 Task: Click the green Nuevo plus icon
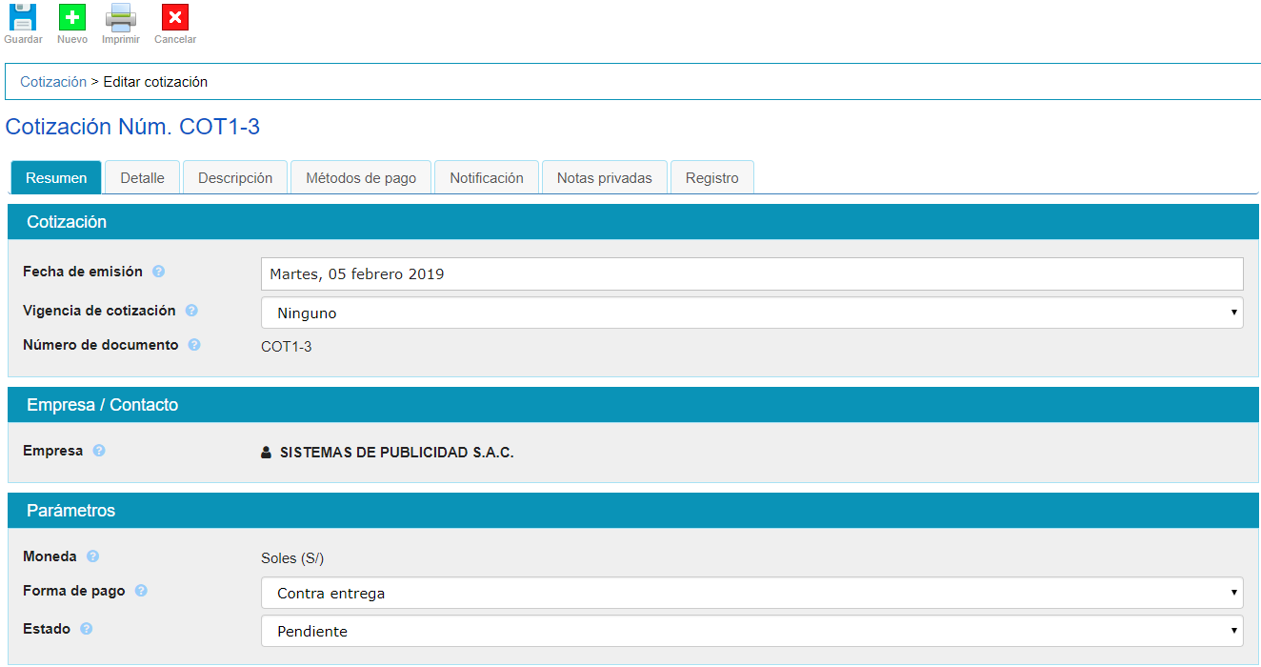coord(72,17)
